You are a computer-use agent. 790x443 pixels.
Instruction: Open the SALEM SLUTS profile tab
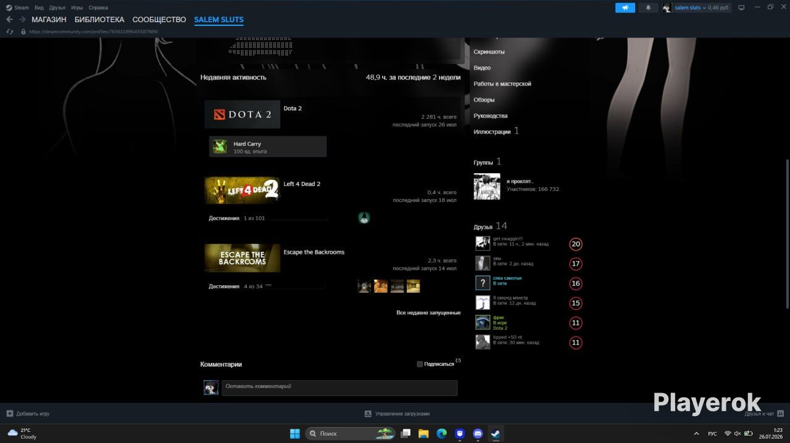[x=219, y=20]
